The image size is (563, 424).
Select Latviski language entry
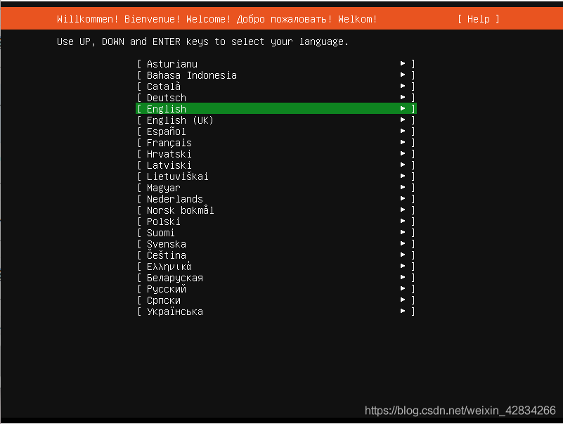tap(276, 165)
